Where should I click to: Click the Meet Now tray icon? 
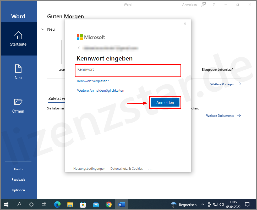209,205
